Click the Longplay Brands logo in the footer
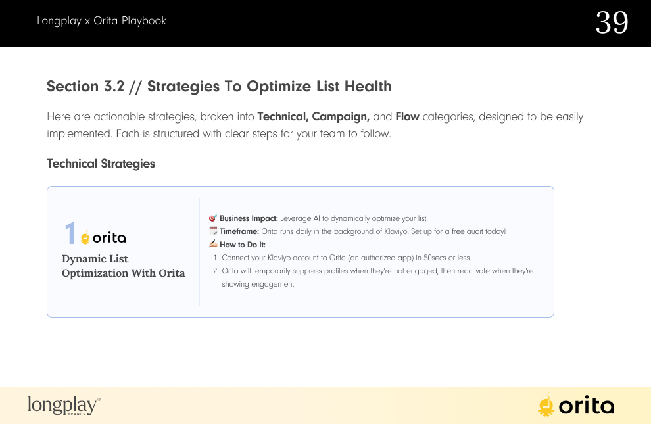The height and width of the screenshot is (424, 651). point(64,406)
